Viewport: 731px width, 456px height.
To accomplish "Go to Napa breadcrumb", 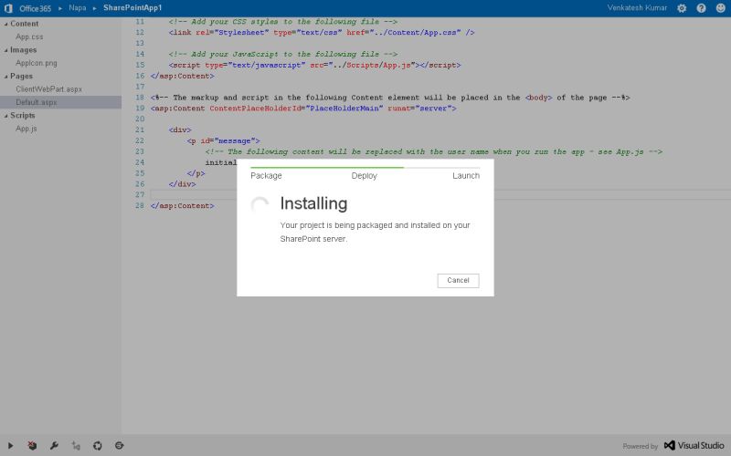I will click(78, 8).
